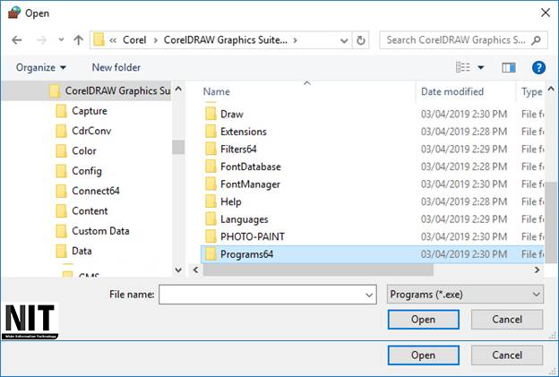Refresh the folder view

(x=361, y=40)
